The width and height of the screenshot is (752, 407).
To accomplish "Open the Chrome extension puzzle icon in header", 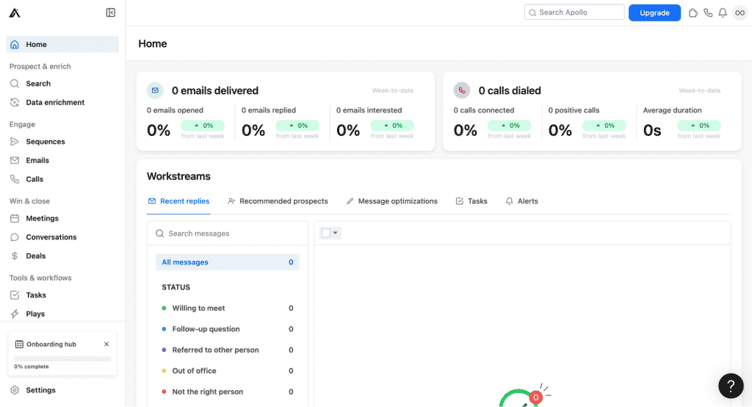I will tap(693, 13).
